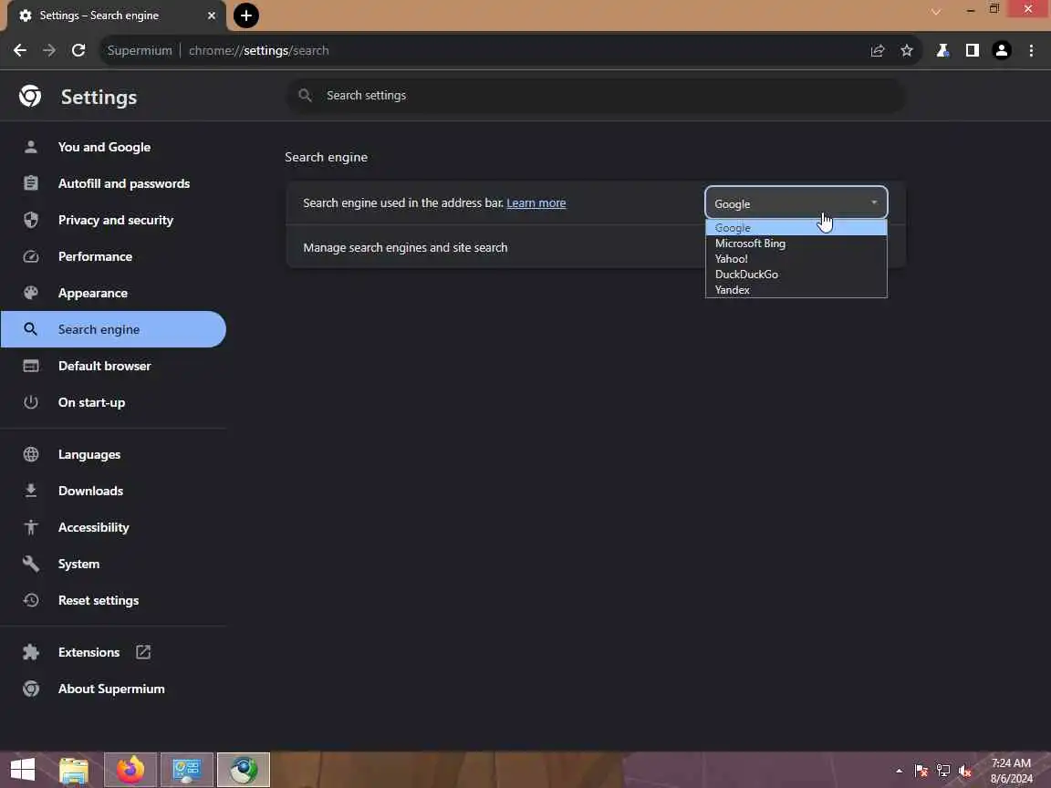Open File Explorer from the taskbar

[x=74, y=770]
